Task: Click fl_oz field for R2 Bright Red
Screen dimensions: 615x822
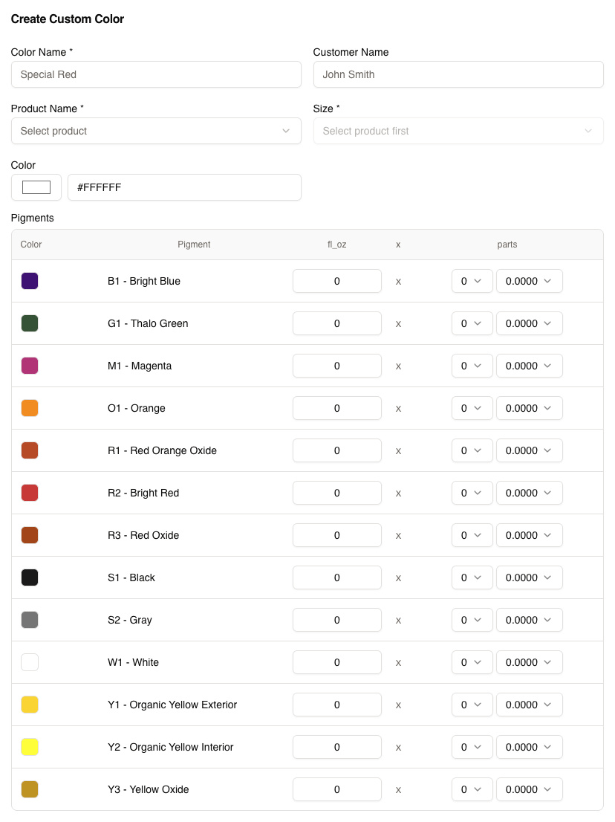Action: [x=336, y=493]
